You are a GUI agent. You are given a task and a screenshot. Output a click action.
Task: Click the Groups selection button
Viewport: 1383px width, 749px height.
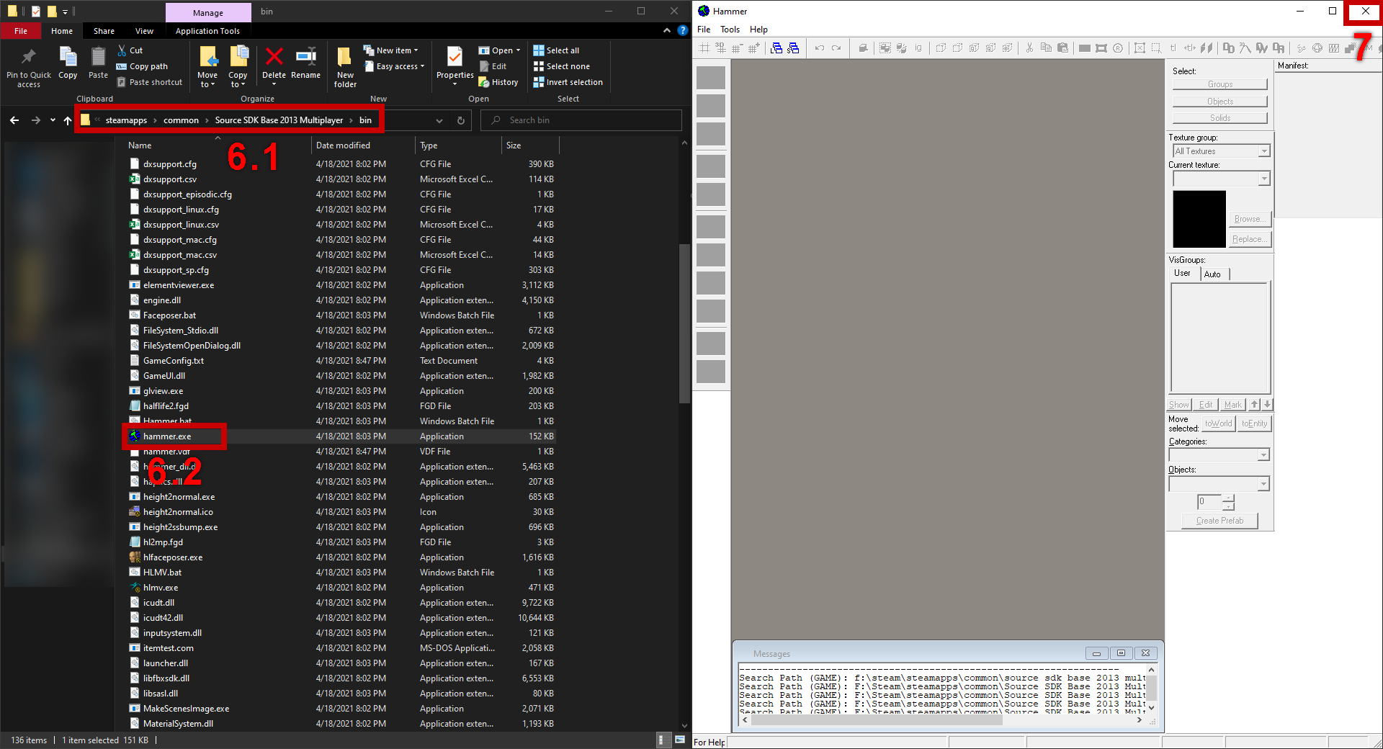click(1219, 84)
